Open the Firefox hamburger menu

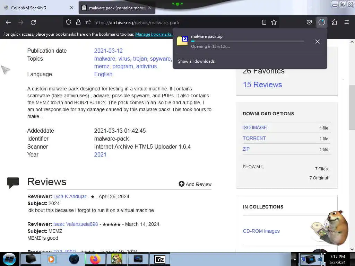347,22
